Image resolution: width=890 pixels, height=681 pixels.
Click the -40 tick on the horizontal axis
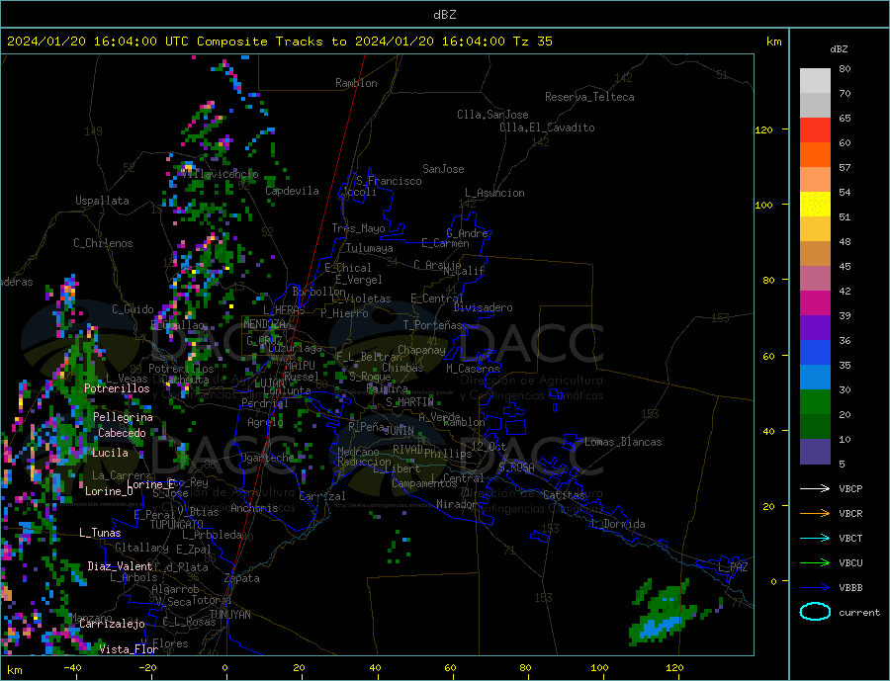(x=72, y=668)
